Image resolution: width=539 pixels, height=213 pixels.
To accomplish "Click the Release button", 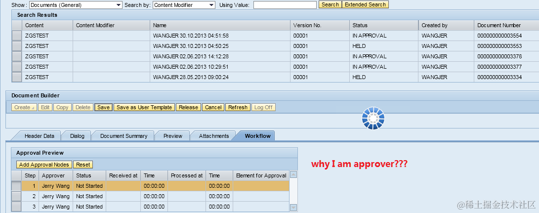I will 188,107.
